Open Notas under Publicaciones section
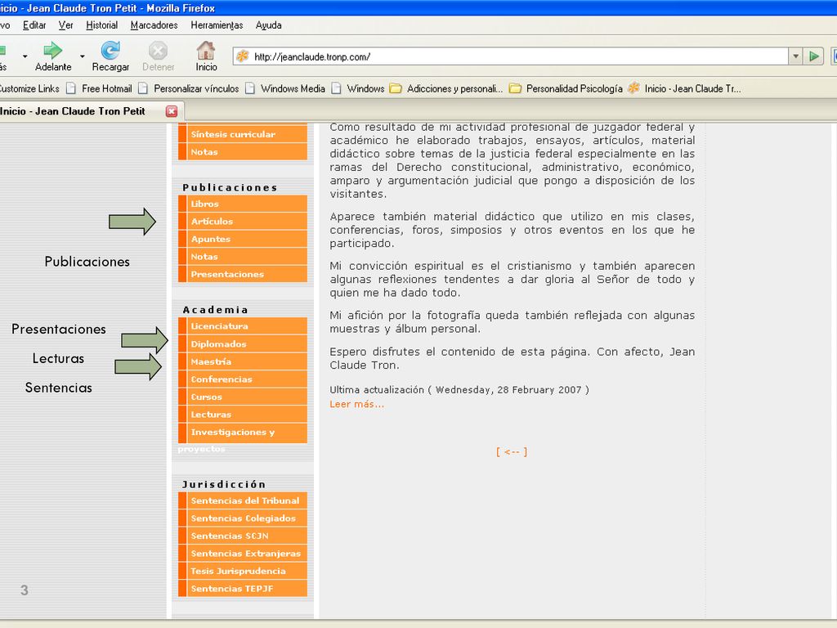The width and height of the screenshot is (837, 628). [x=243, y=256]
